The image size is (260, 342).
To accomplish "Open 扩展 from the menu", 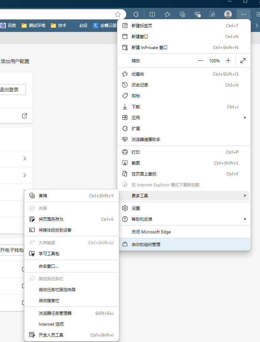I will 184,129.
